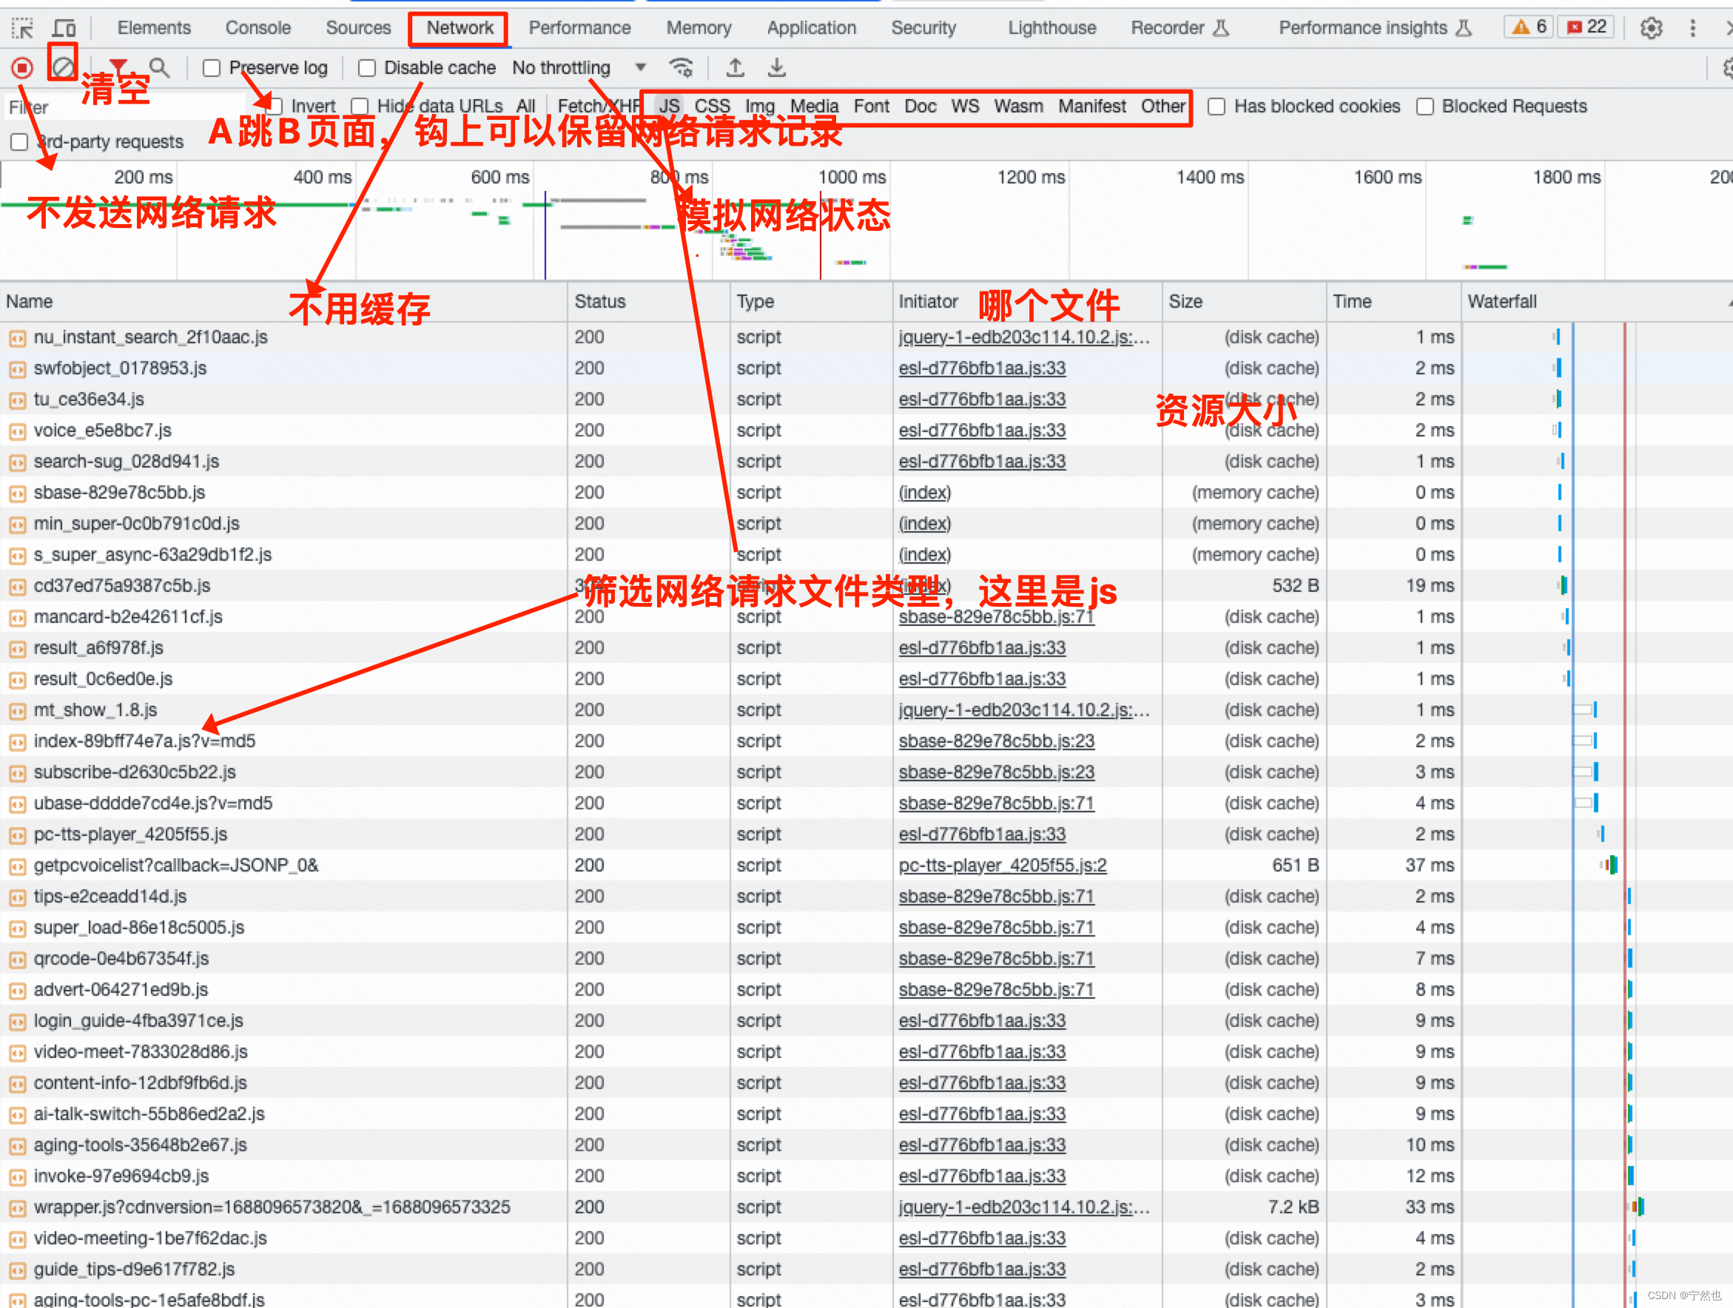Enable 3rd-party requests checkbox
Screen dimensions: 1733x1308
[x=19, y=142]
